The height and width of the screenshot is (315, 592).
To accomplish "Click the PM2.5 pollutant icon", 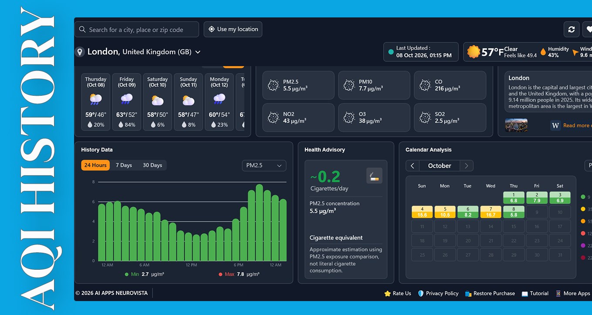I will click(x=274, y=85).
